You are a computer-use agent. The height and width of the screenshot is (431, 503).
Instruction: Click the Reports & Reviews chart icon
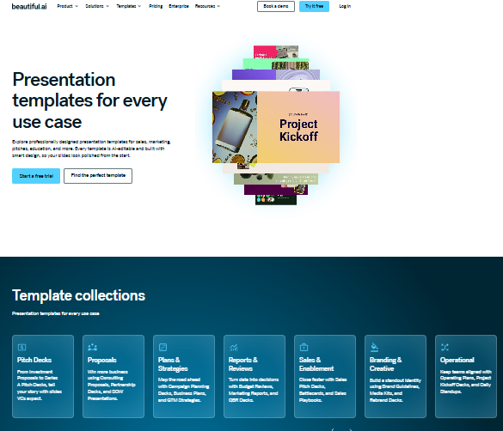(x=234, y=347)
